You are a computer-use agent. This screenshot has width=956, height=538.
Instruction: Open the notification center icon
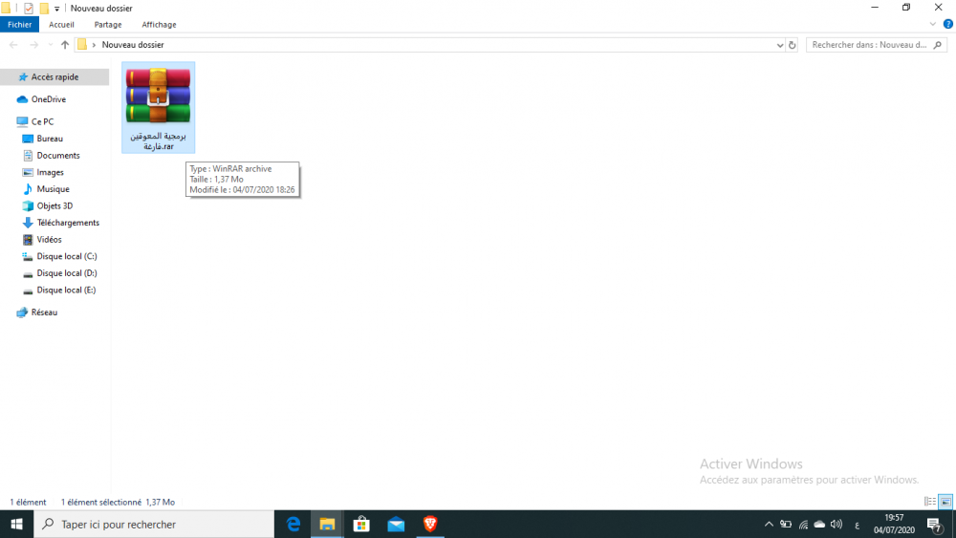[x=935, y=525]
